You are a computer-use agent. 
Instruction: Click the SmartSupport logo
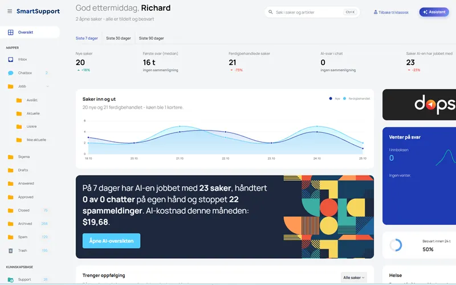pos(38,11)
